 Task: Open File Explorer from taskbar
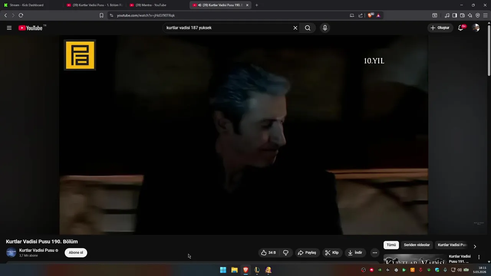234,270
